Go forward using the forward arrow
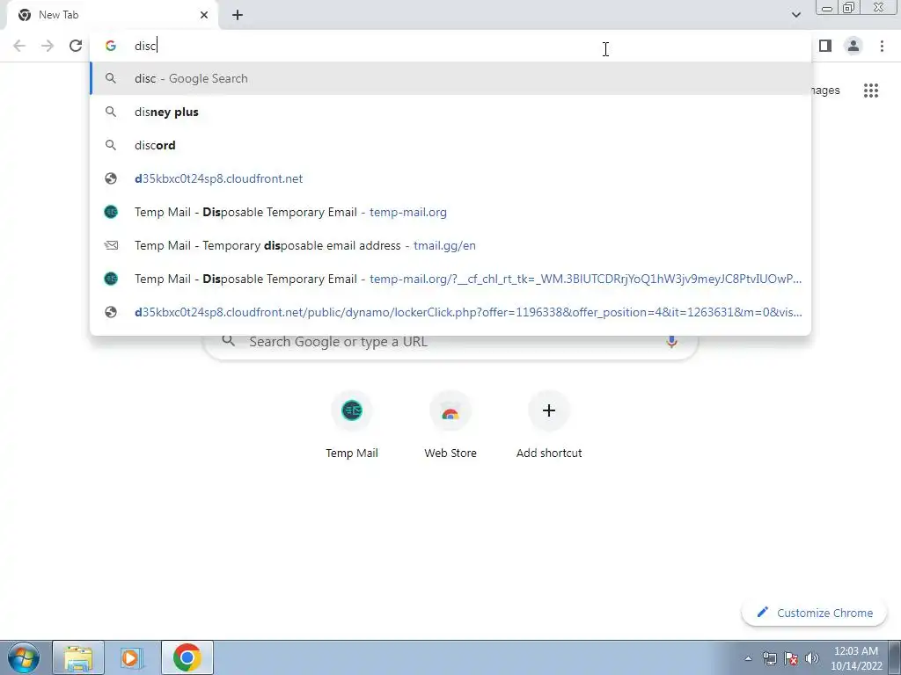901x675 pixels. 48,46
